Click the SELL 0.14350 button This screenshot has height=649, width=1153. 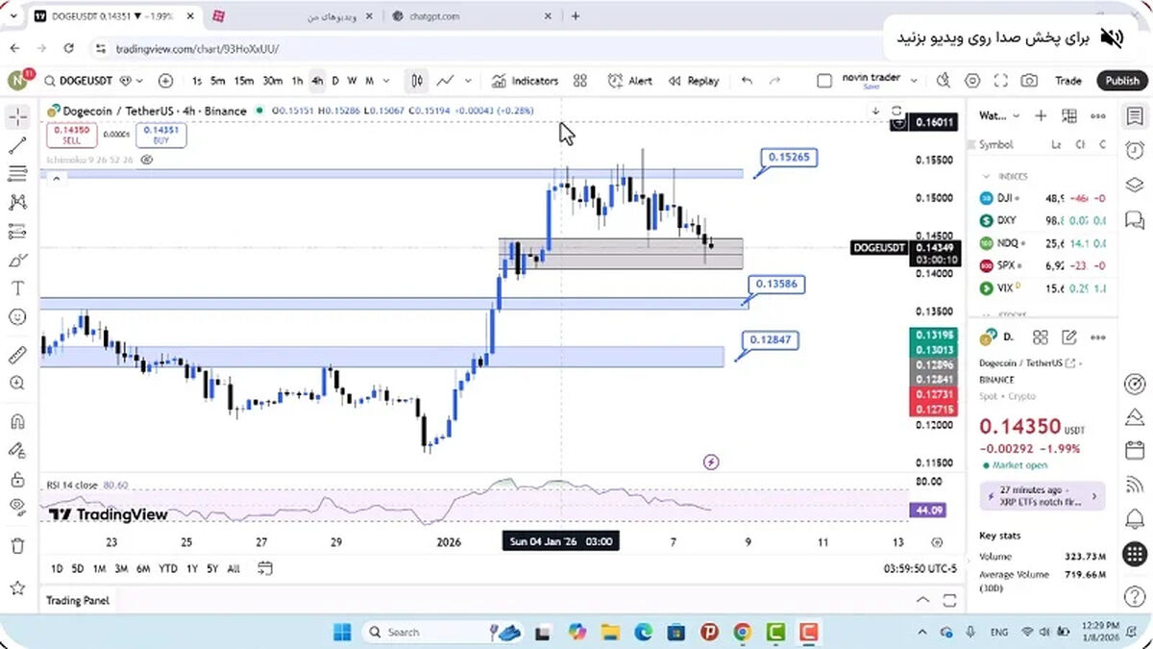pos(72,135)
